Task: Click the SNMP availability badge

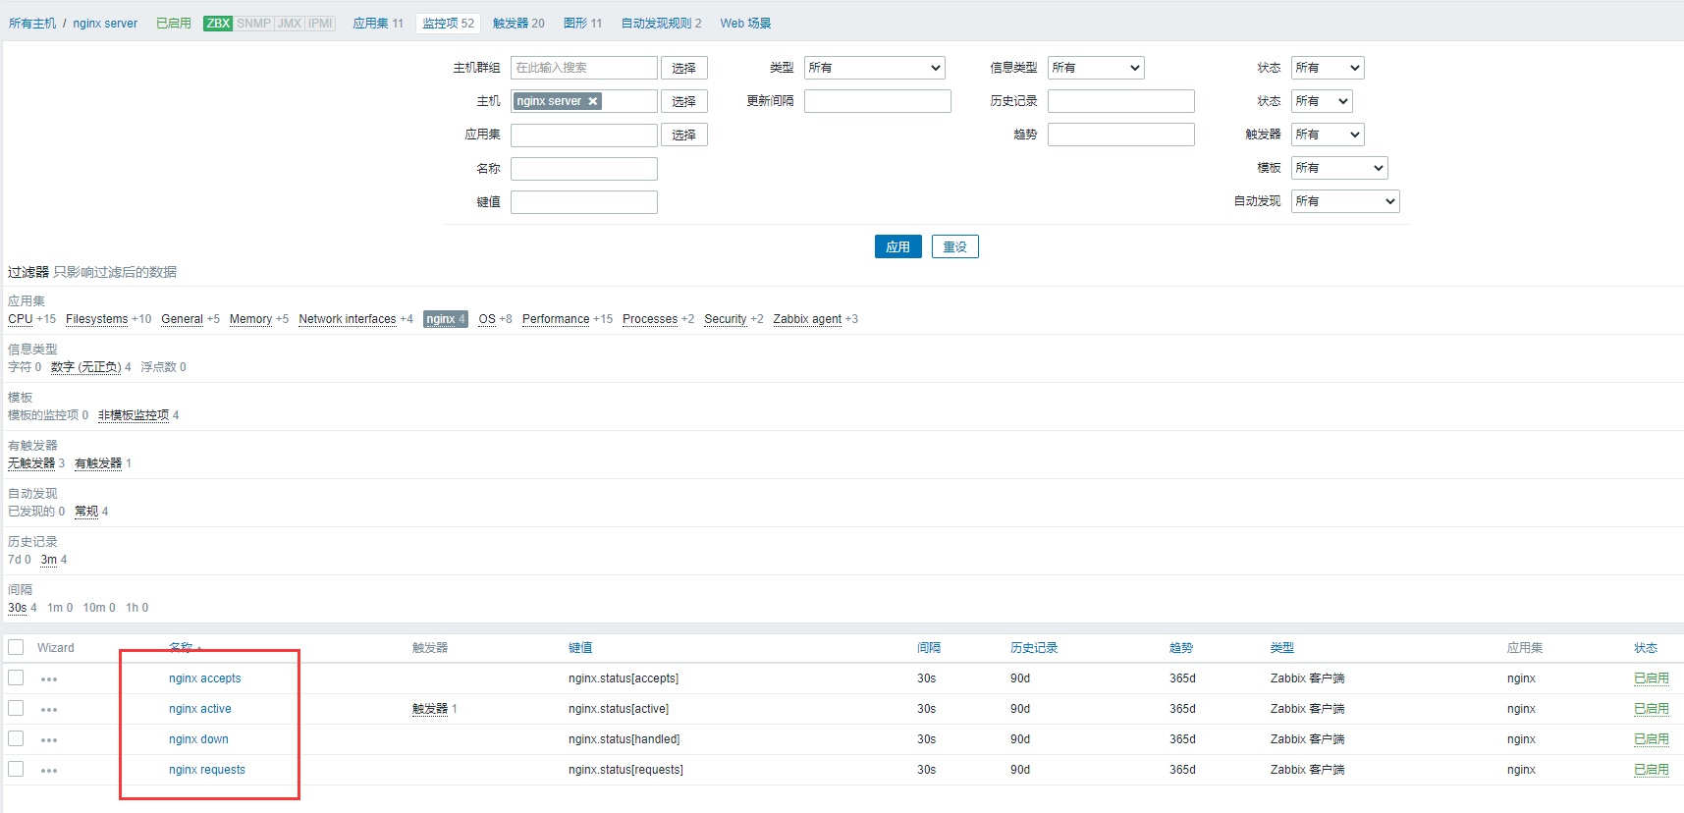Action: click(x=253, y=24)
